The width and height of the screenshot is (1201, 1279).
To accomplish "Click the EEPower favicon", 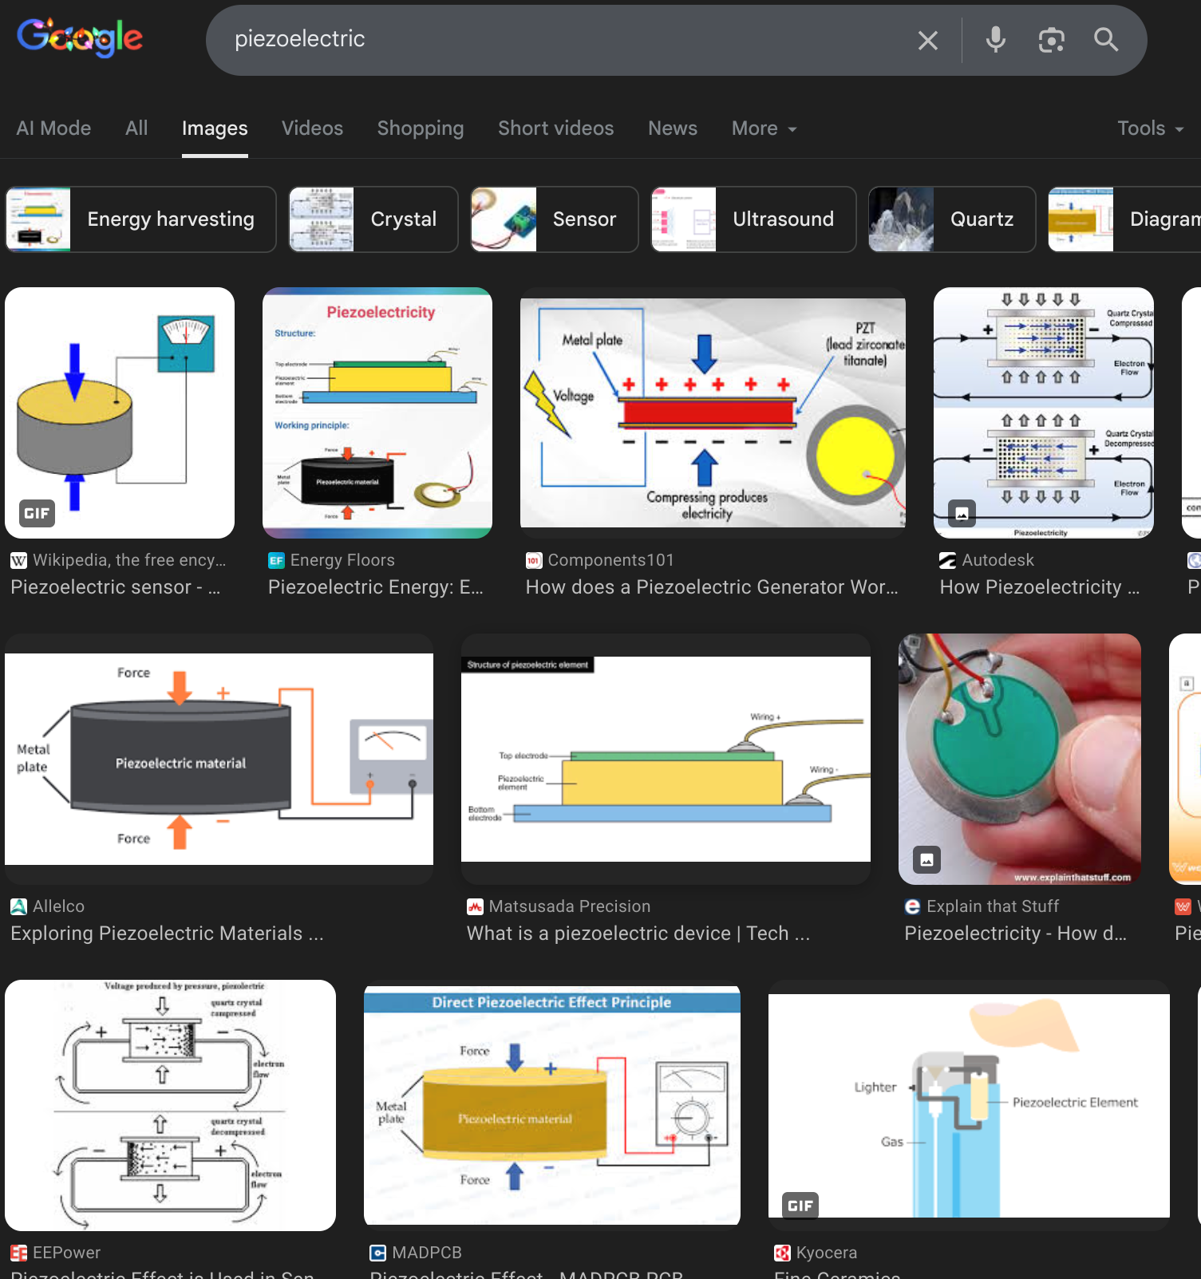I will pos(18,1253).
